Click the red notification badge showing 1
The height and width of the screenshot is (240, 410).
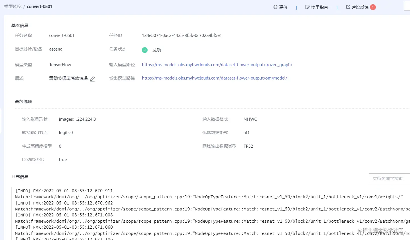[x=373, y=7]
